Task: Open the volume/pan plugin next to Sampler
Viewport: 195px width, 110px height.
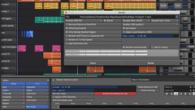Action: (171, 5)
